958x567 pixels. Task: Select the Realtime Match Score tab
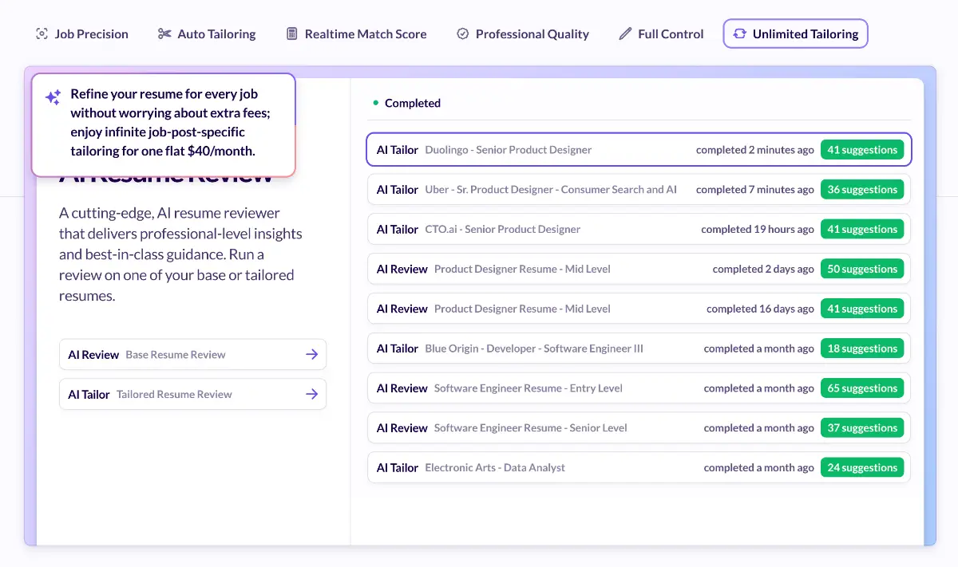pyautogui.click(x=356, y=33)
